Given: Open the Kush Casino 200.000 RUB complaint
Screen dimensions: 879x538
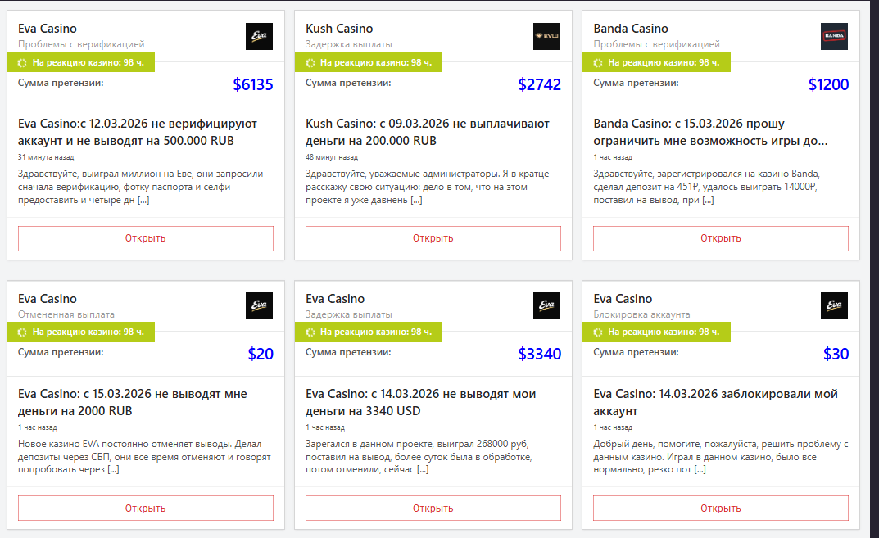Looking at the screenshot, I should click(x=433, y=238).
